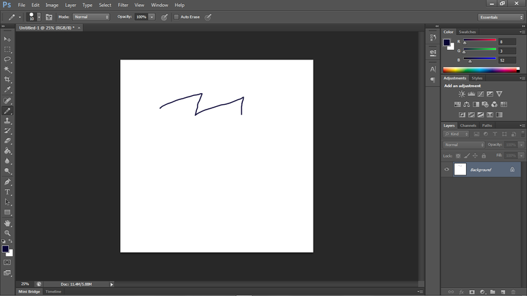Select the Healing Brush tool

pos(8,100)
